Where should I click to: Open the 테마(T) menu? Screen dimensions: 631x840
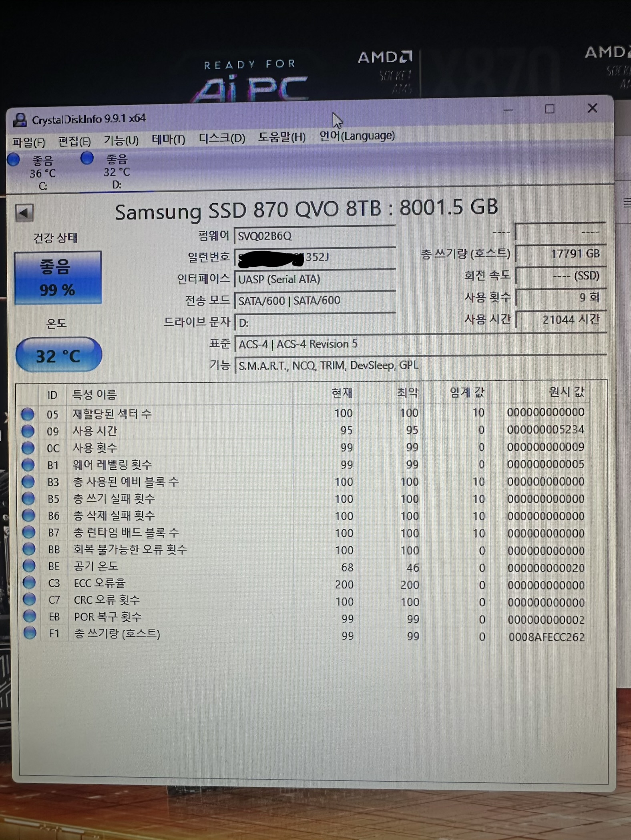(x=168, y=140)
